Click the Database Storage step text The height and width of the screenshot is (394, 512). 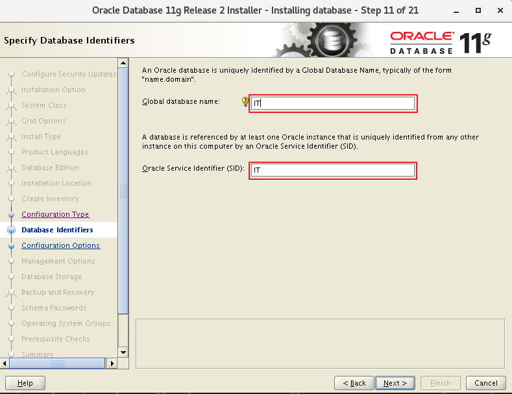(x=52, y=277)
